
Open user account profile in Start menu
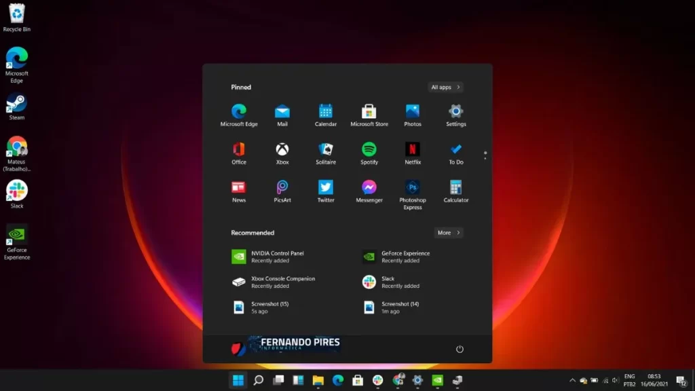pos(286,346)
